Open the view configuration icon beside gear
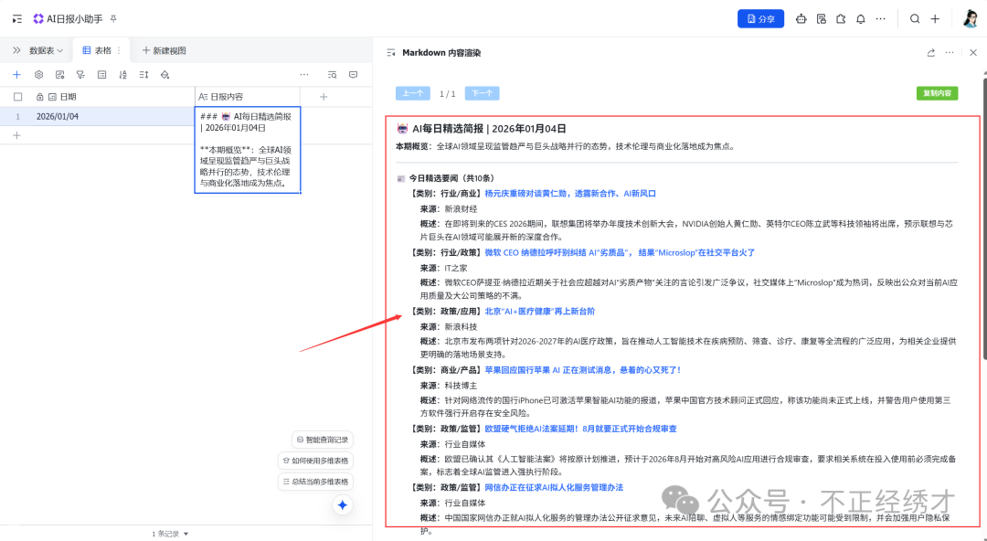This screenshot has height=541, width=987. [x=59, y=74]
